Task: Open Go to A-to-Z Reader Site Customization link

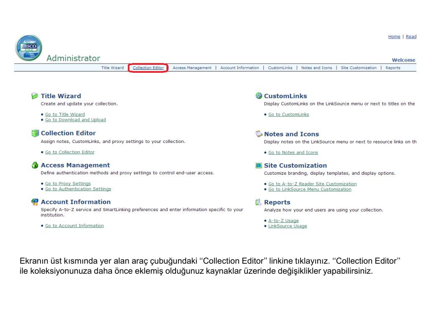Action: (312, 184)
